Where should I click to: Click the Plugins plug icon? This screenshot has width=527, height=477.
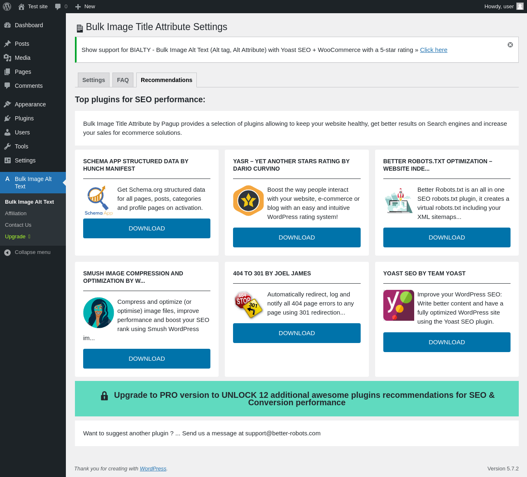7,118
